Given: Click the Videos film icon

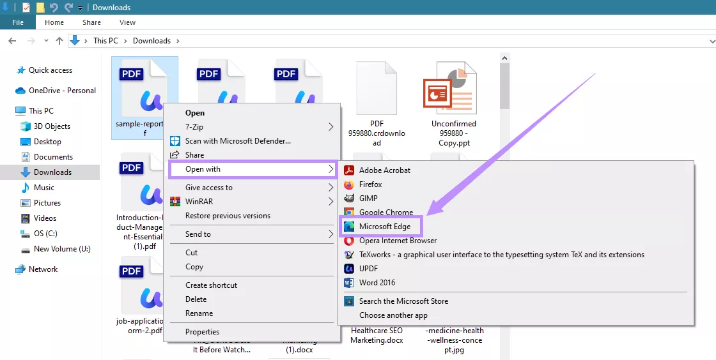Looking at the screenshot, I should pos(26,218).
